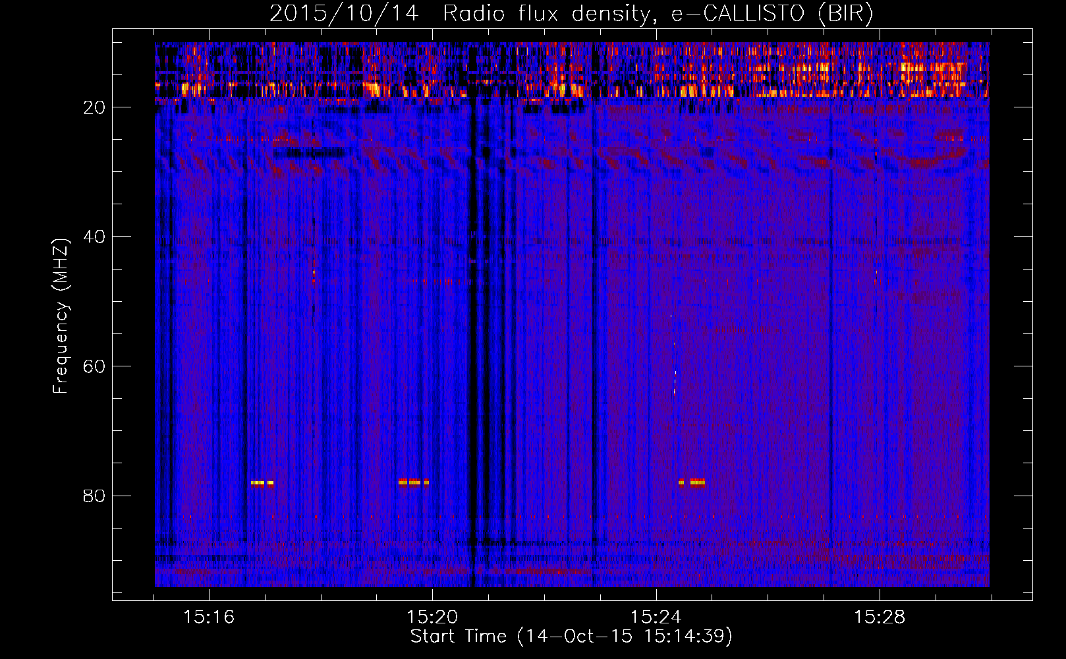
Task: Click the 15:16 time tick label
Action: [x=209, y=617]
